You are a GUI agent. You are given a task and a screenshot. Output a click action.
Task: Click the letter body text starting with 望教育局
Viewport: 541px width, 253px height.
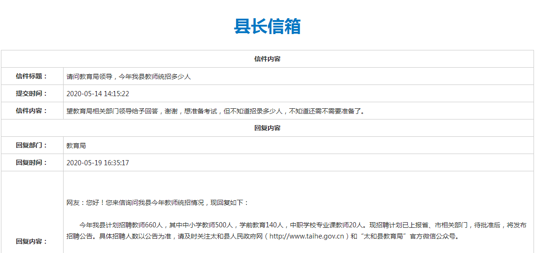click(215, 111)
